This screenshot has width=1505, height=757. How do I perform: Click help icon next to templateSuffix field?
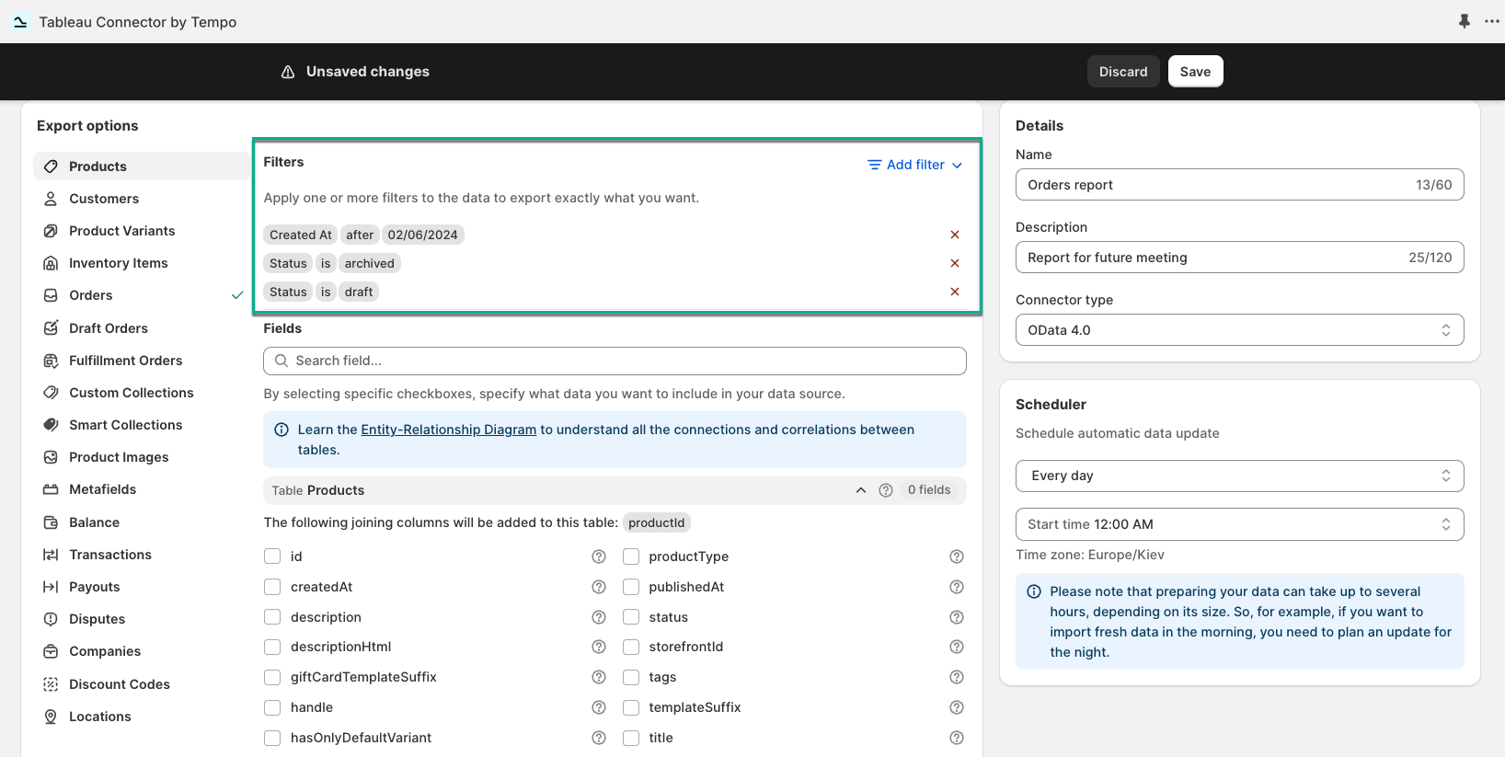(x=957, y=707)
